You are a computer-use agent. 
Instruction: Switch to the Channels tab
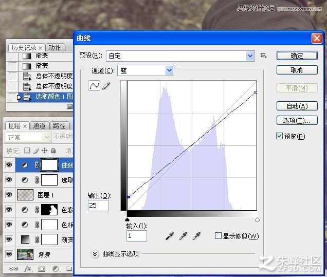39,126
